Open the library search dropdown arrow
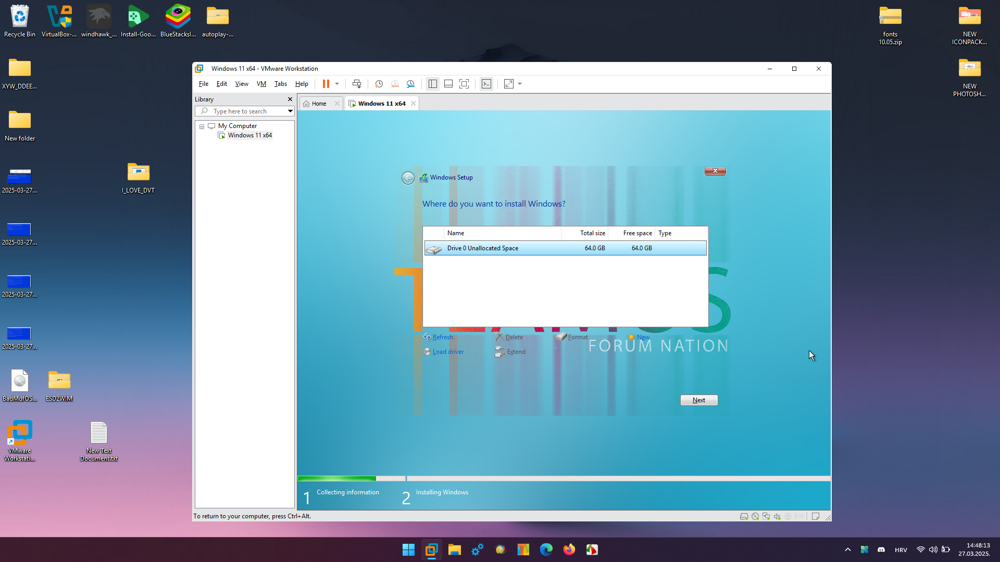Image resolution: width=1000 pixels, height=562 pixels. 290,111
